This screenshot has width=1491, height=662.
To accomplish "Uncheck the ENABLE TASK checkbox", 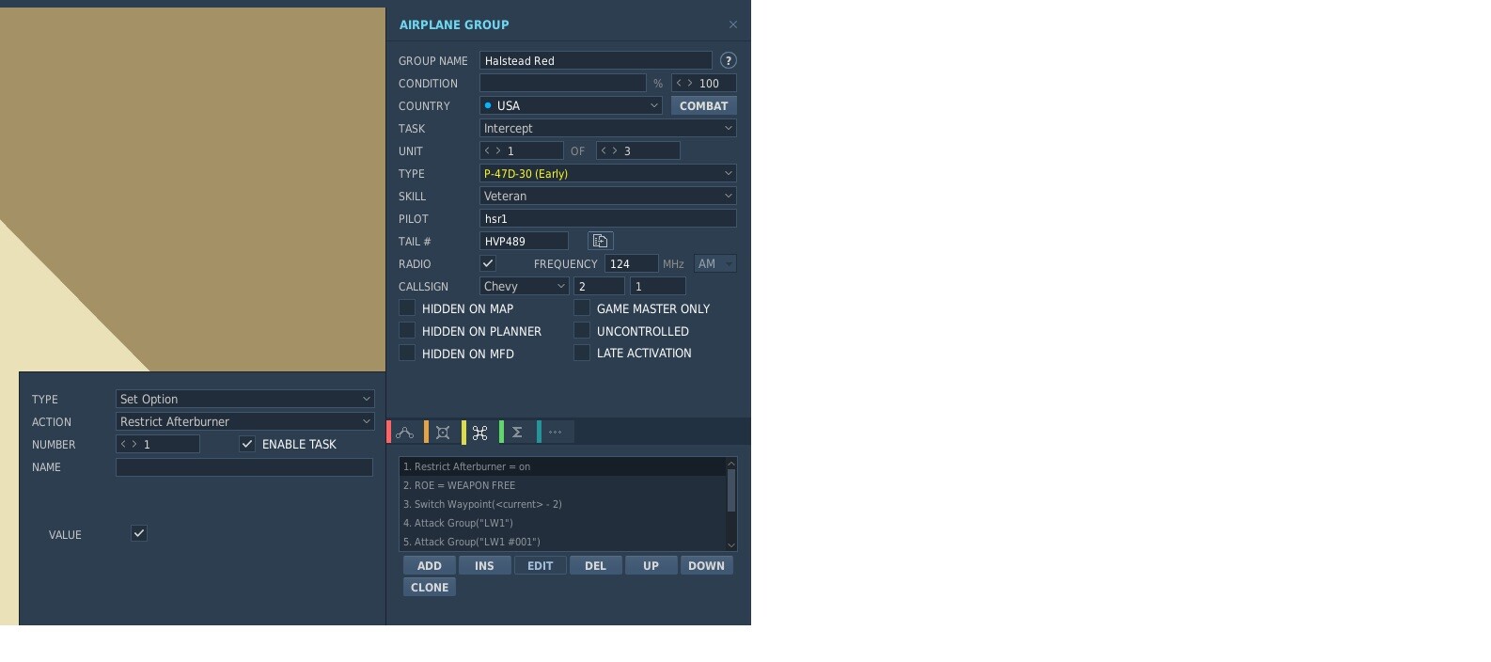I will 247,444.
